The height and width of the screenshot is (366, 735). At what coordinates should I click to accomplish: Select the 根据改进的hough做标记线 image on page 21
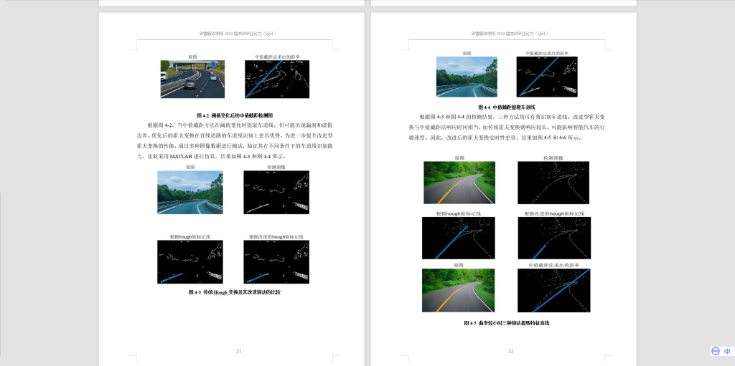[x=276, y=262]
